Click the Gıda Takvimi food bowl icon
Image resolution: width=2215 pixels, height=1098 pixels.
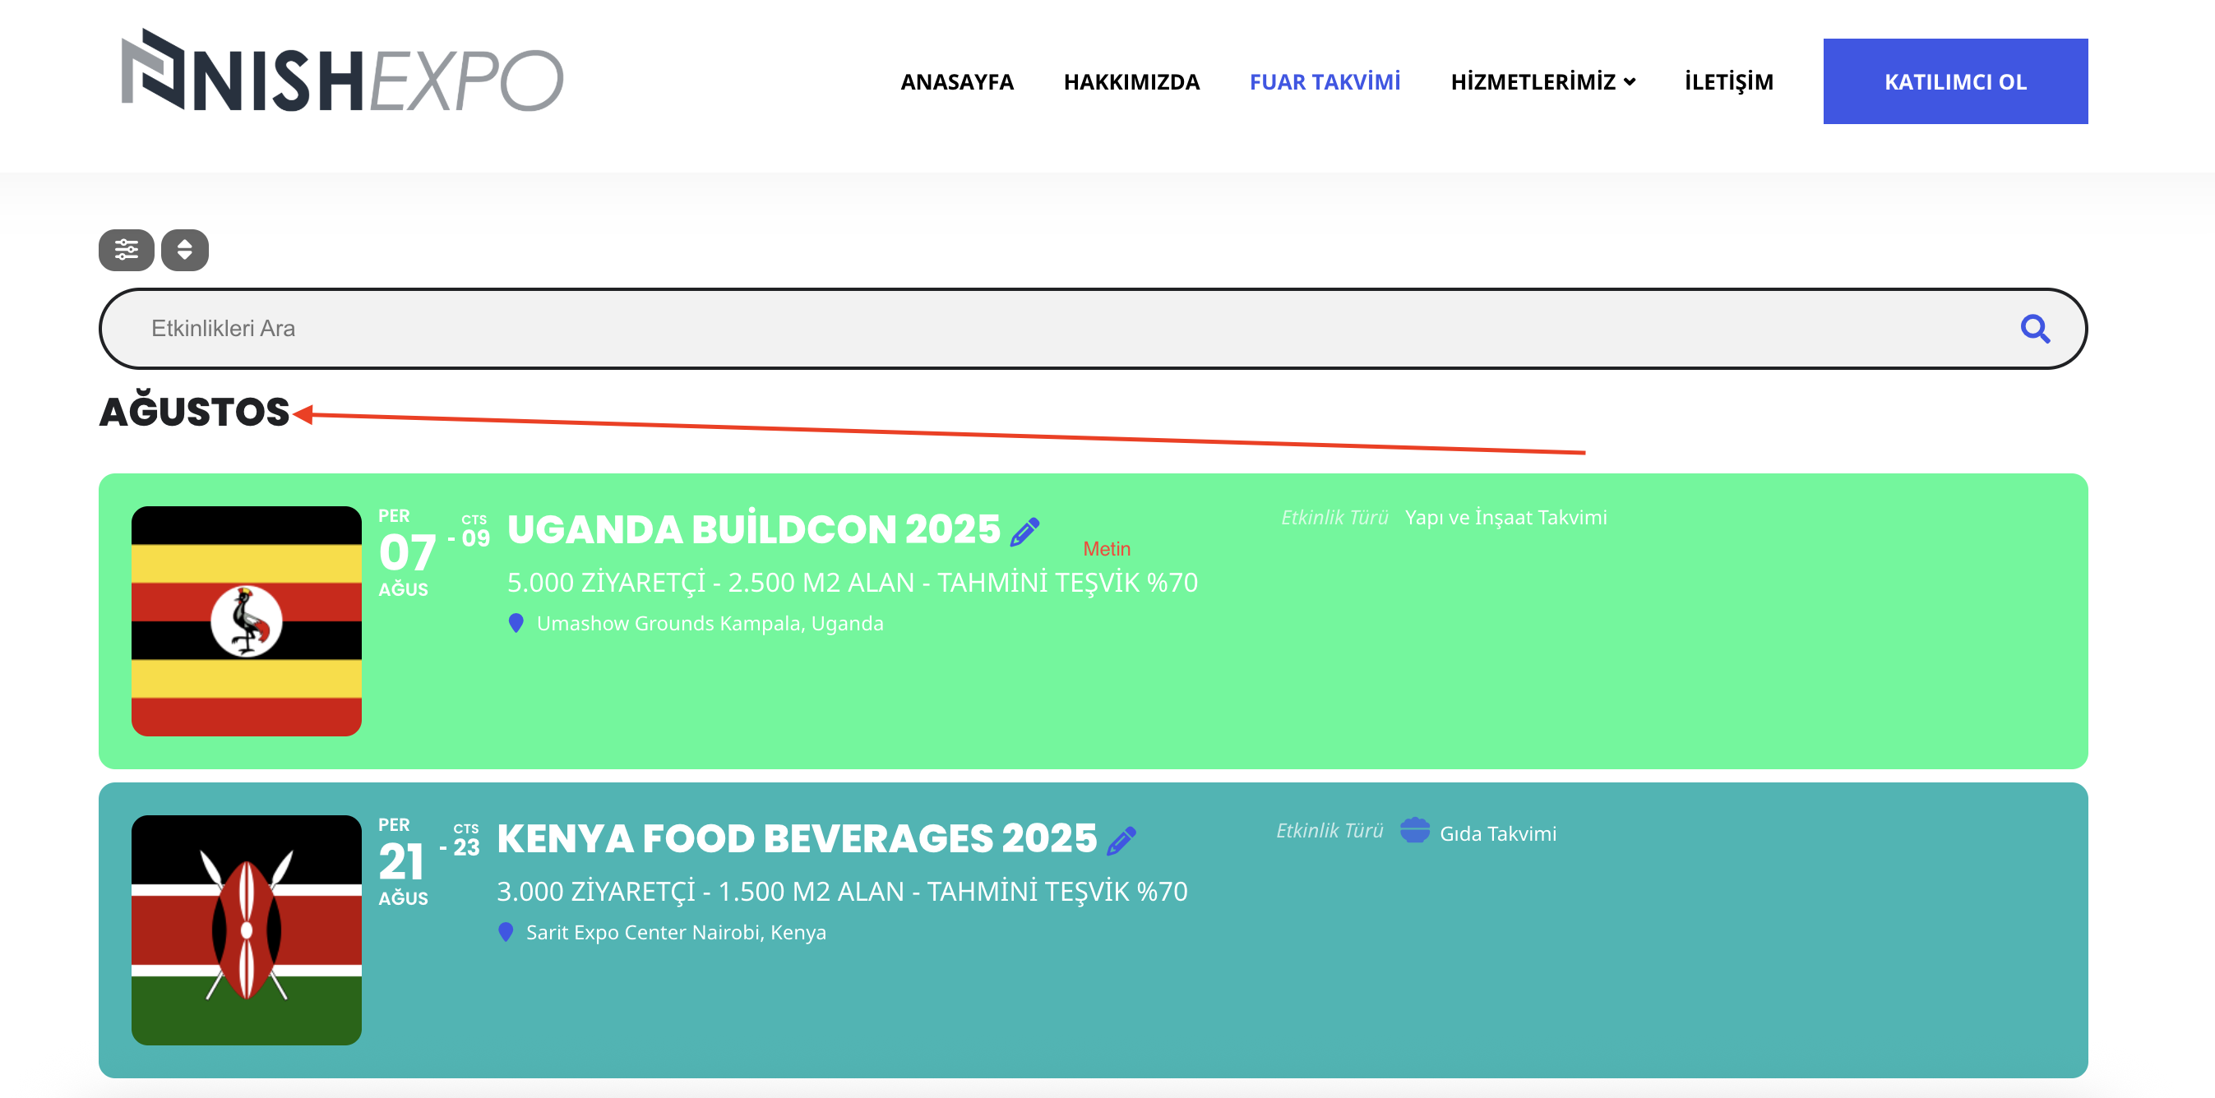click(1414, 831)
